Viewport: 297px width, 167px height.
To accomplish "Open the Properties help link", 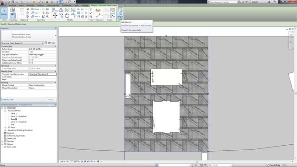I will point(7,99).
